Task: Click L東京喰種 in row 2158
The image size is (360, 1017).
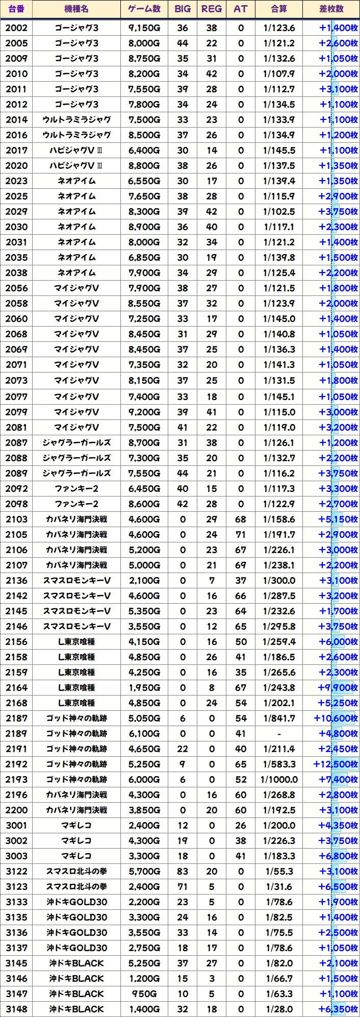Action: point(76,657)
